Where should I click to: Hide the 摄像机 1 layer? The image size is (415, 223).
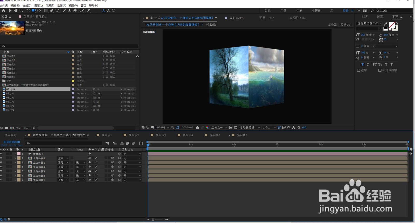1,154
